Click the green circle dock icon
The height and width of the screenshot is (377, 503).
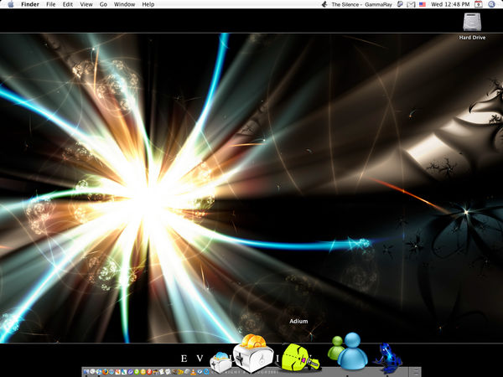pyautogui.click(x=137, y=371)
